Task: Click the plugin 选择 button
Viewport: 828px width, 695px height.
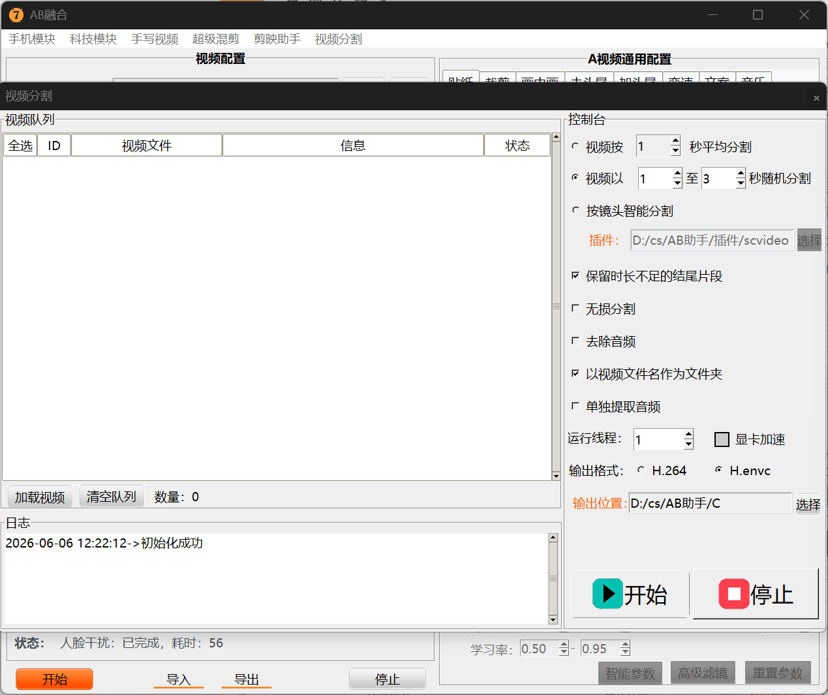Action: tap(809, 240)
